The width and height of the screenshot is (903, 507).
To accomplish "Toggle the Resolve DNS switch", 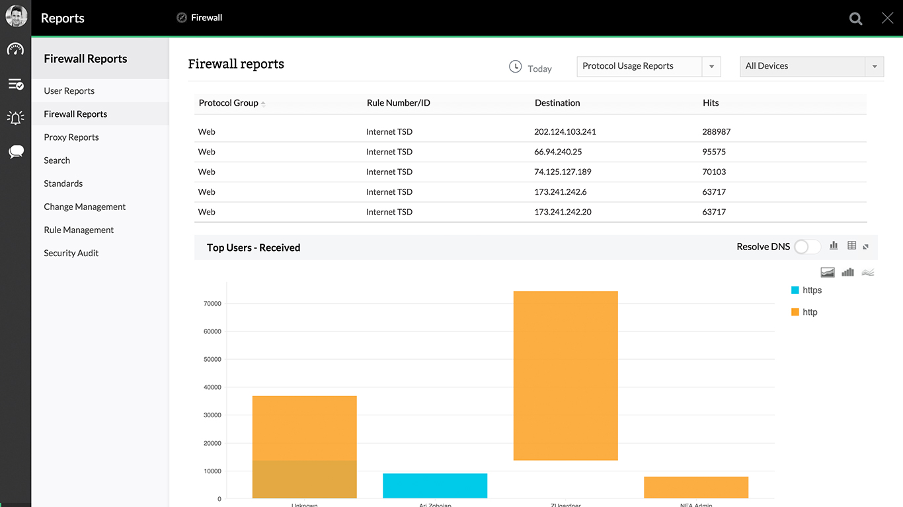I will tap(806, 246).
